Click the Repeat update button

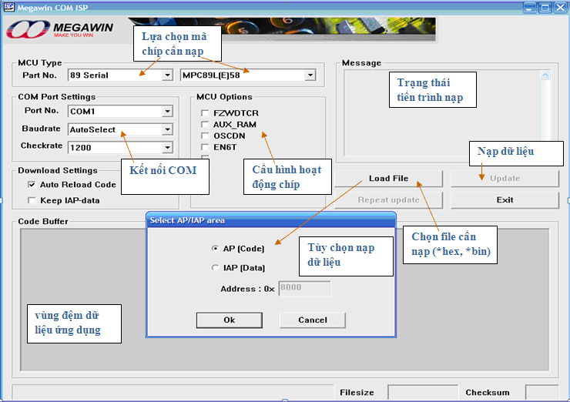click(389, 200)
